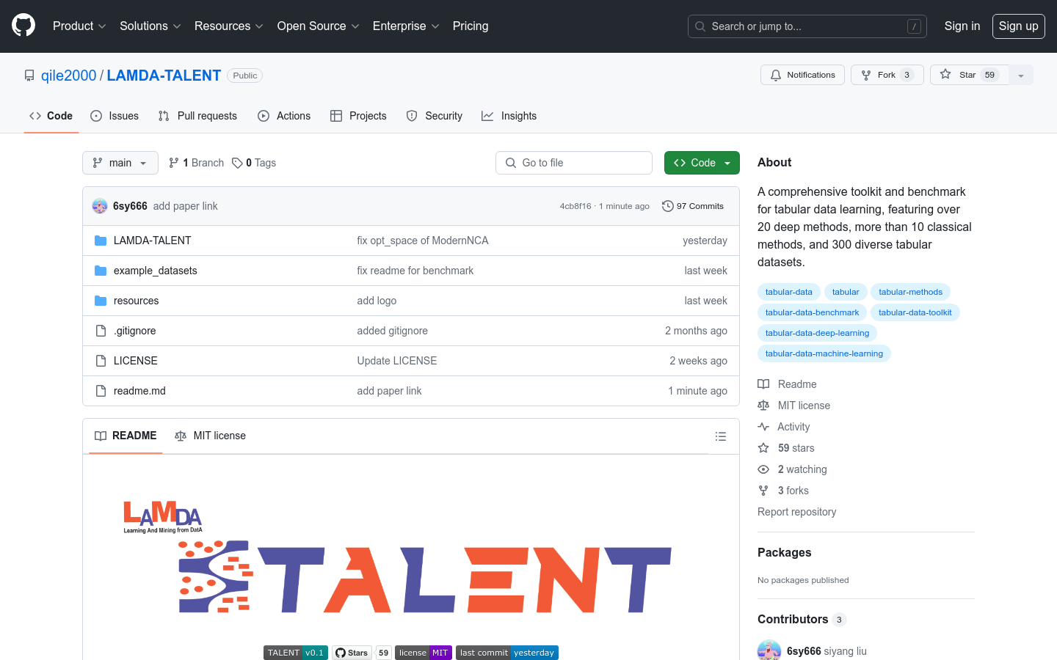The width and height of the screenshot is (1057, 660).
Task: Open the LAMDA-TALENT folder
Action: pos(152,241)
